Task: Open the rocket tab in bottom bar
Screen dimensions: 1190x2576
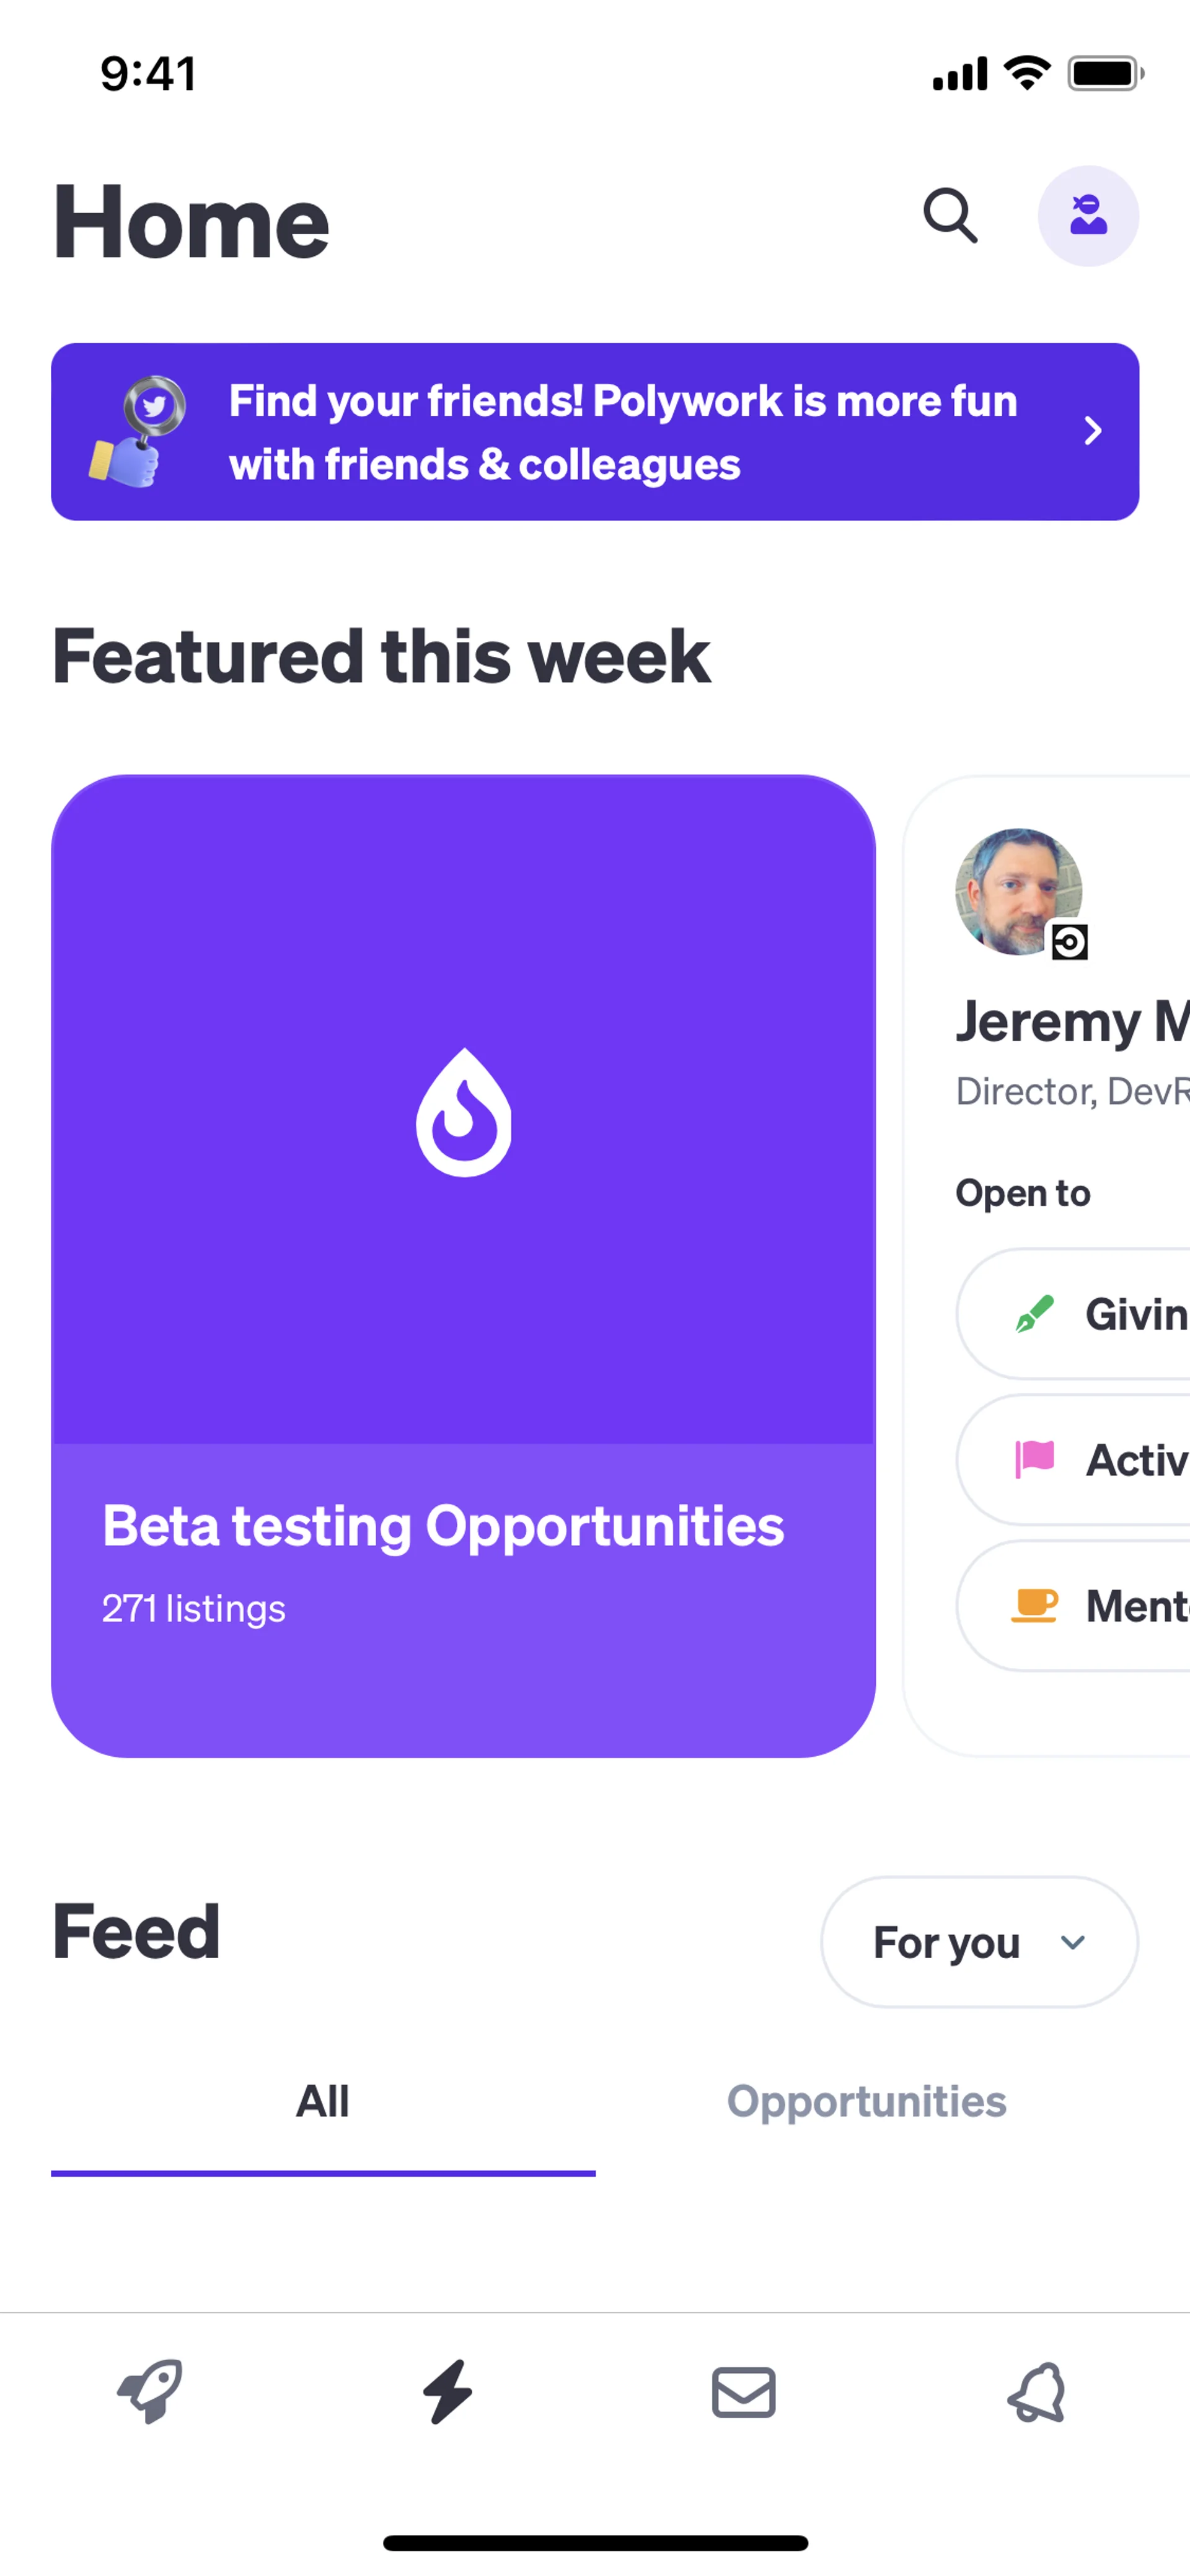Action: (x=150, y=2392)
